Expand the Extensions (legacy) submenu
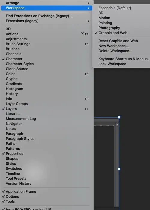 88,21
